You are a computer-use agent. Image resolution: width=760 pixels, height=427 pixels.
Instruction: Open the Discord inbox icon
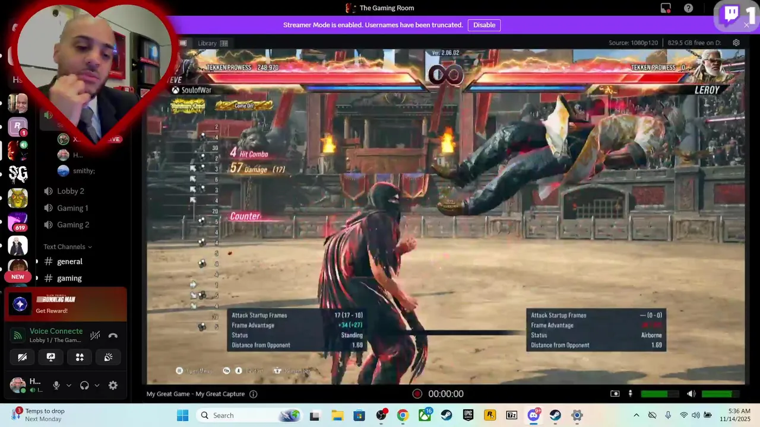click(x=666, y=8)
